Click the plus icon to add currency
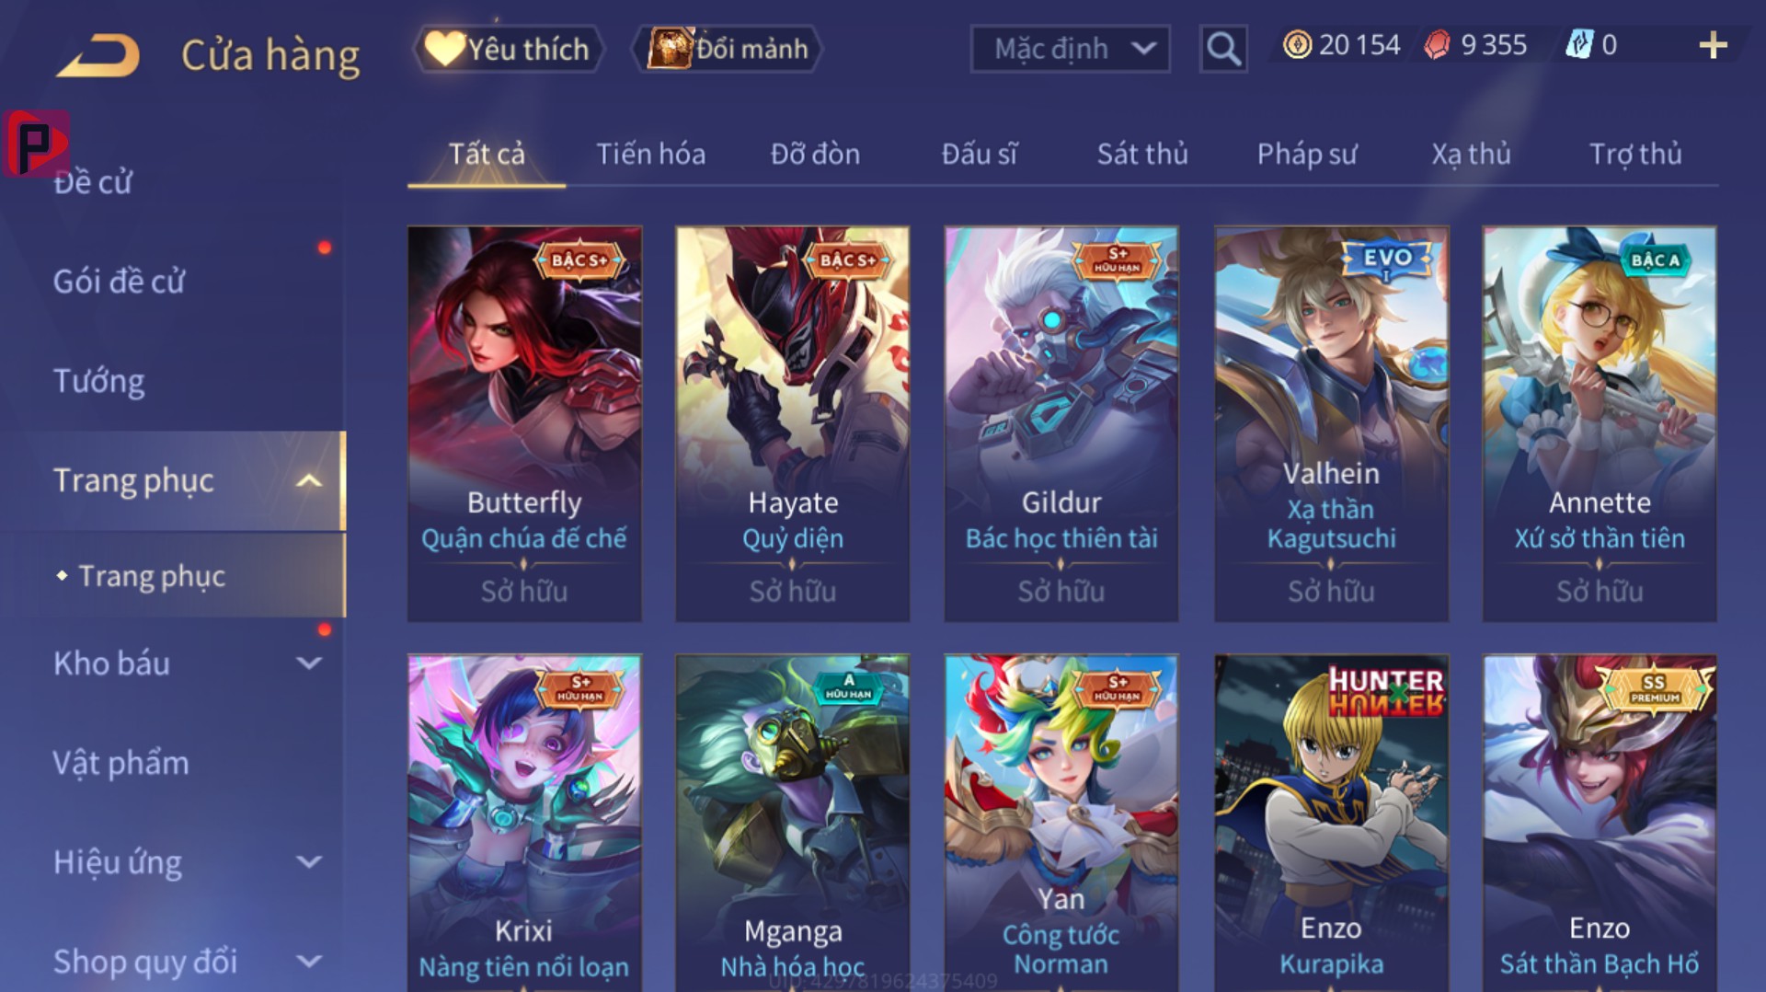 (1713, 45)
